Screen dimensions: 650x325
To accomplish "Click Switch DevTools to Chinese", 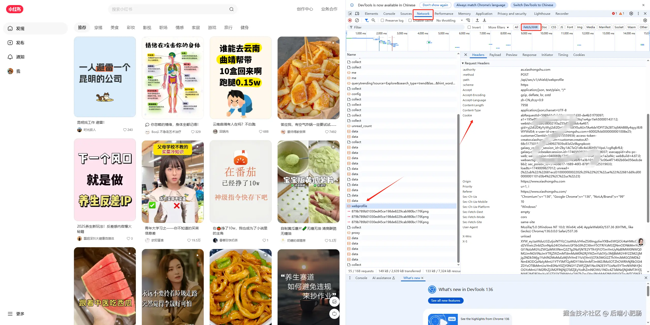I will [x=533, y=5].
